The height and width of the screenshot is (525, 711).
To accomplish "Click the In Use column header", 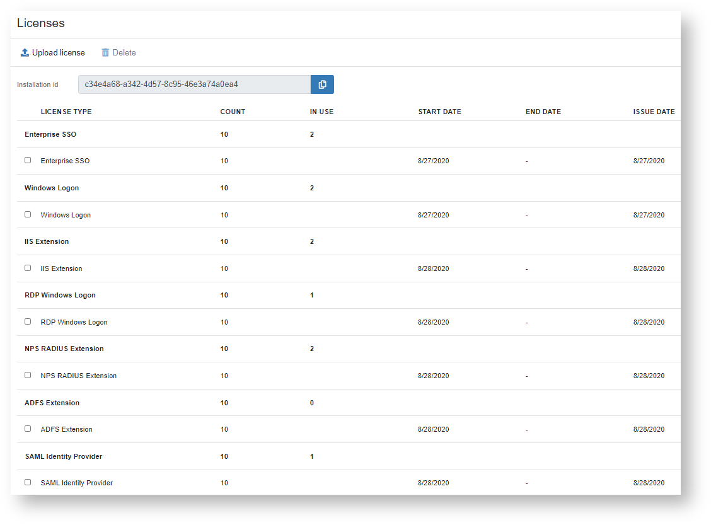I will tap(321, 112).
